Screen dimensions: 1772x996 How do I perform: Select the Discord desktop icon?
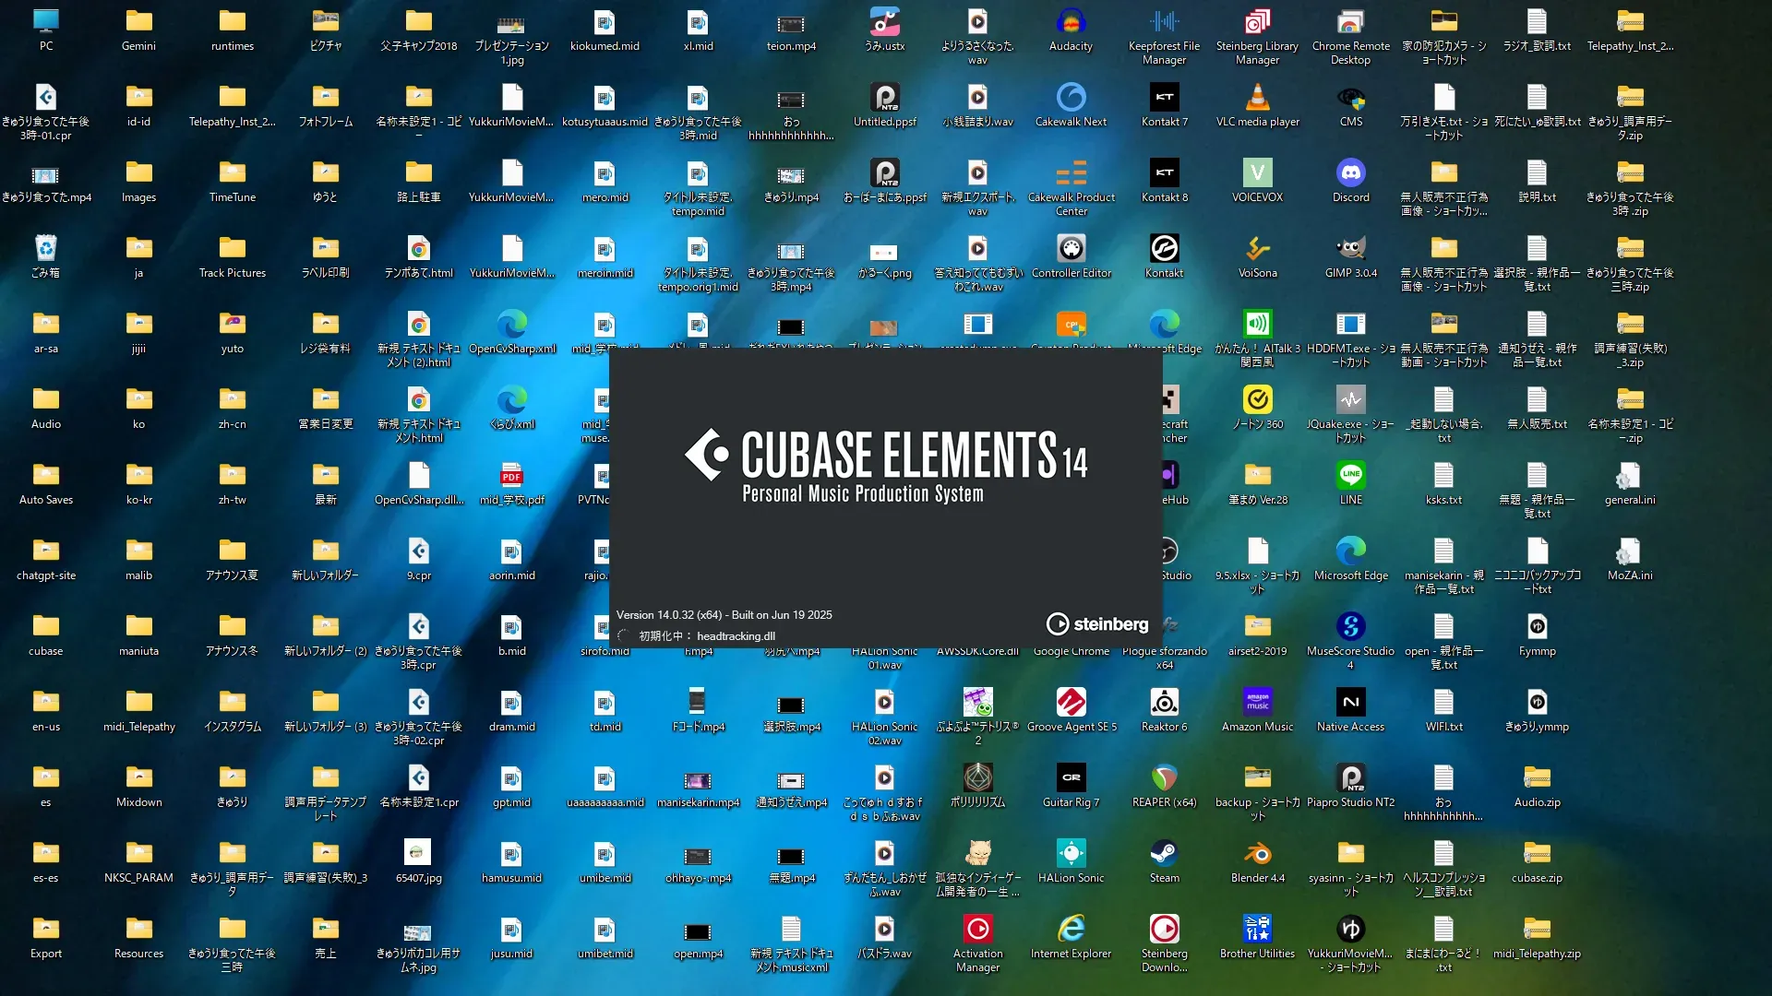pos(1350,174)
